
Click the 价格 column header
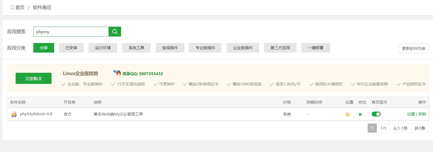coord(287,102)
